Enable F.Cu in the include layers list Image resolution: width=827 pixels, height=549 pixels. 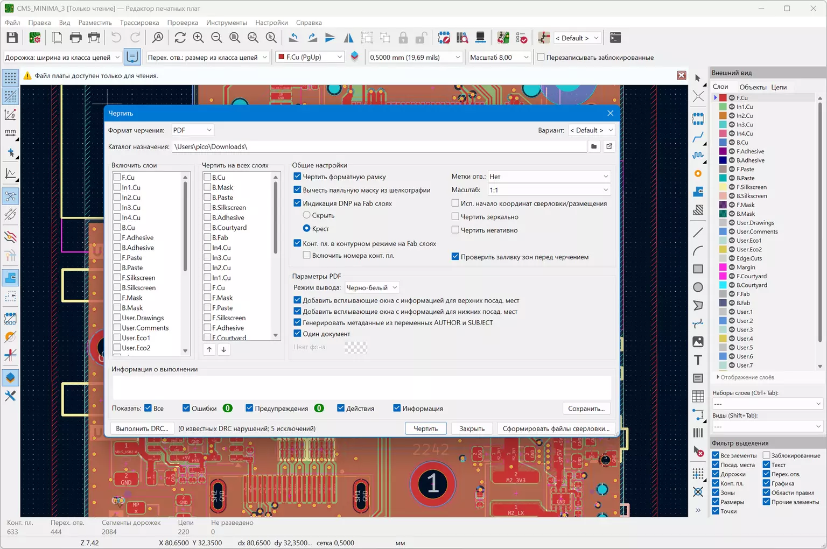tap(117, 177)
